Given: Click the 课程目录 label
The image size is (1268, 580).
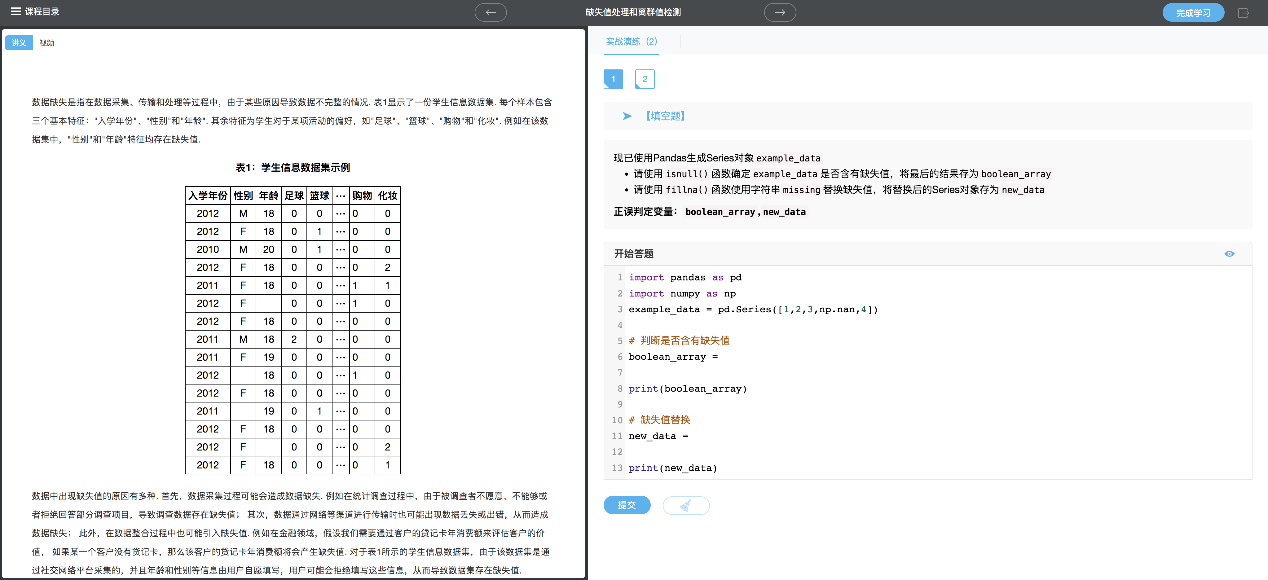Looking at the screenshot, I should pyautogui.click(x=42, y=11).
